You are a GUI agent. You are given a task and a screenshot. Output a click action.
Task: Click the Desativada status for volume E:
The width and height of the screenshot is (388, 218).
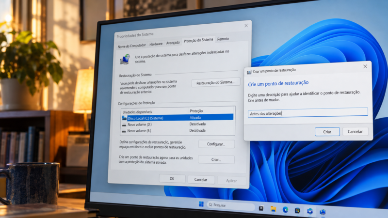[197, 130]
